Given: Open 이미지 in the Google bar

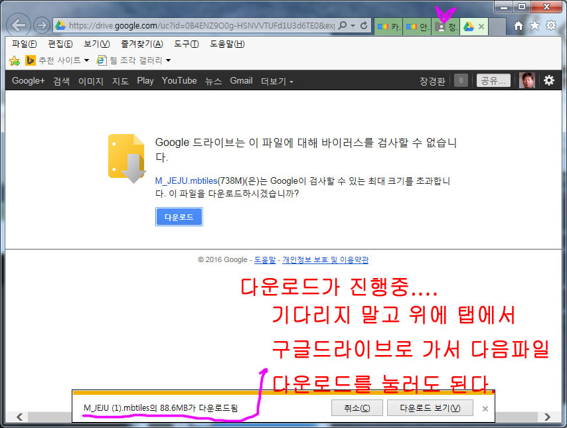Looking at the screenshot, I should click(x=91, y=80).
